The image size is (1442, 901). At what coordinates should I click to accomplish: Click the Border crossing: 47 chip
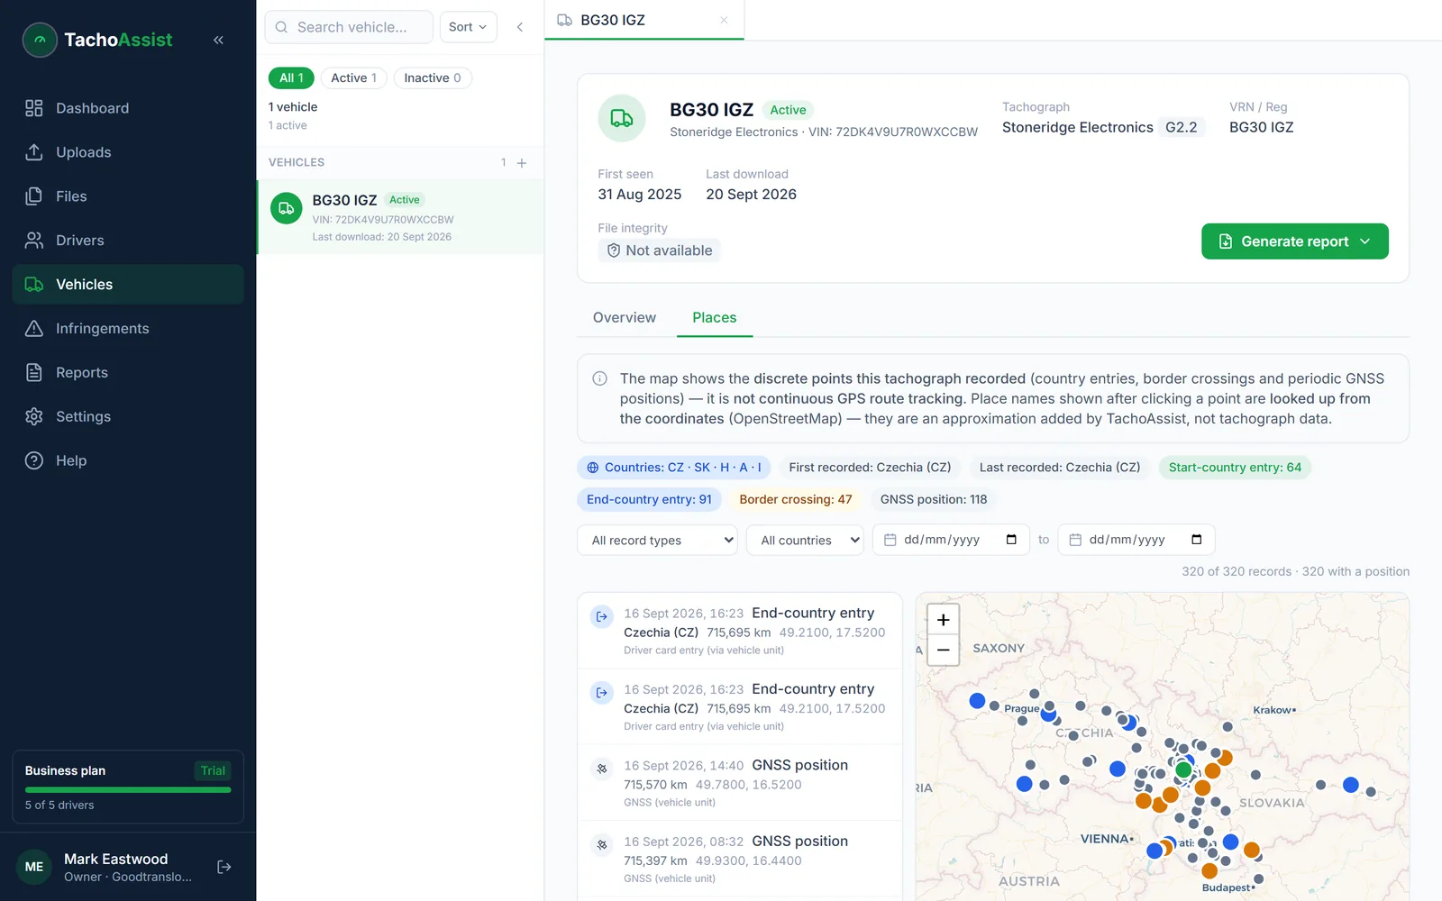(x=796, y=499)
